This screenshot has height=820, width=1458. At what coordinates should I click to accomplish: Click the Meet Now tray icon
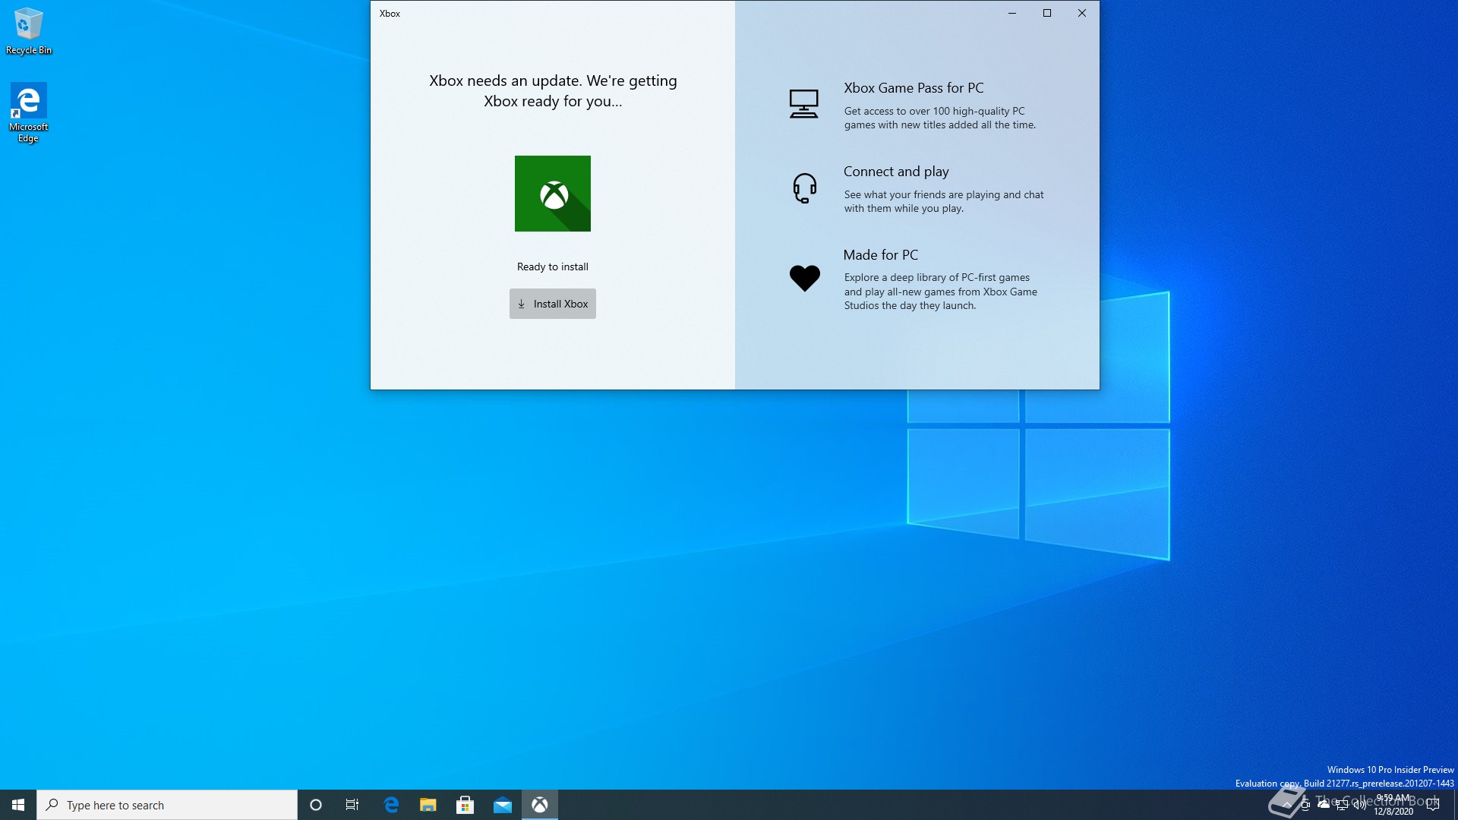pos(1305,805)
